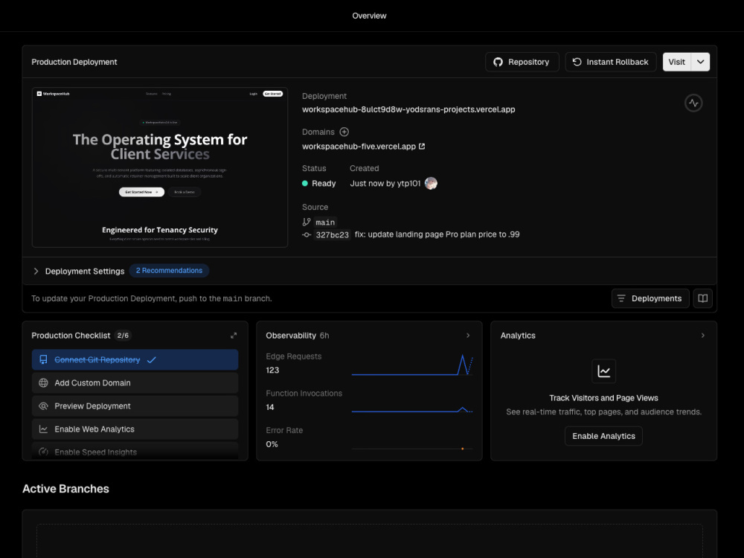Click the Analytics panel title
The height and width of the screenshot is (558, 744).
pyautogui.click(x=518, y=336)
